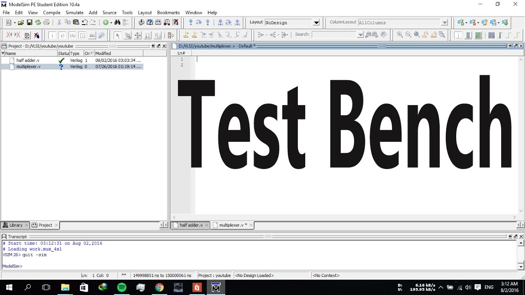This screenshot has width=525, height=295.
Task: Click the Insert Cursor yellow icon
Action: point(186,35)
